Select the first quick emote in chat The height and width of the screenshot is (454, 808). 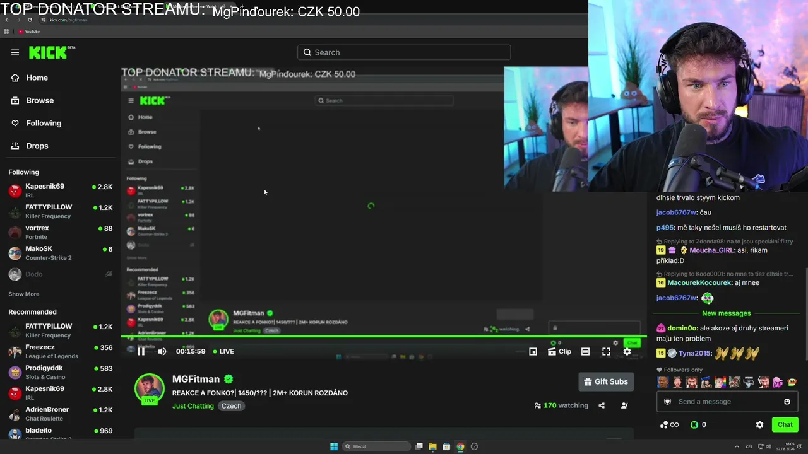[x=663, y=382]
